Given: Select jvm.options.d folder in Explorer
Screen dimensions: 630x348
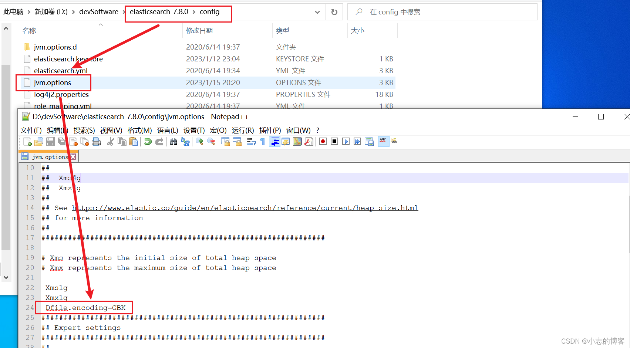Looking at the screenshot, I should pyautogui.click(x=55, y=47).
